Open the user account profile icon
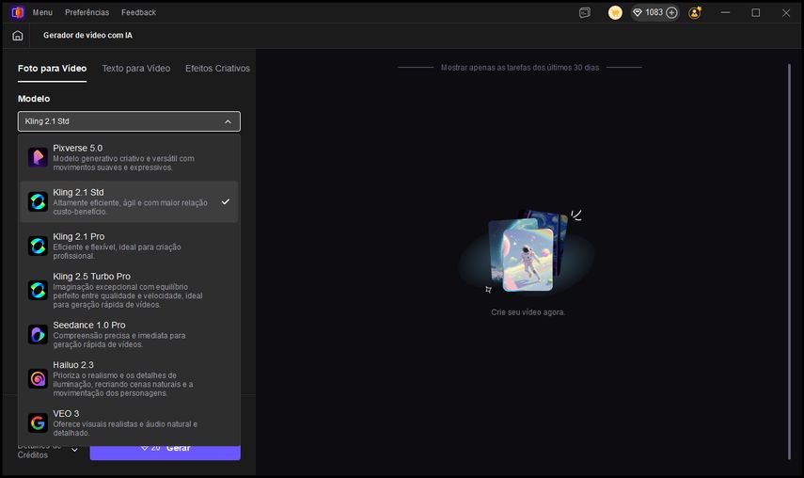Image resolution: width=804 pixels, height=478 pixels. pos(695,12)
